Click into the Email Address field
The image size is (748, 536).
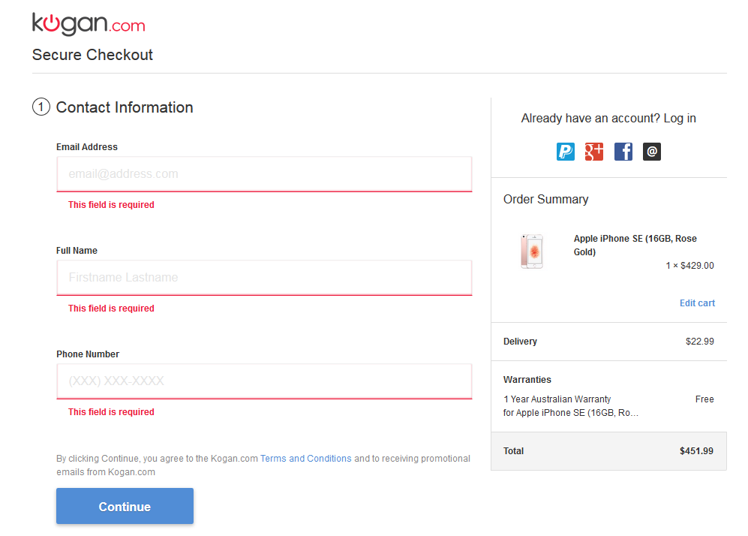point(264,174)
